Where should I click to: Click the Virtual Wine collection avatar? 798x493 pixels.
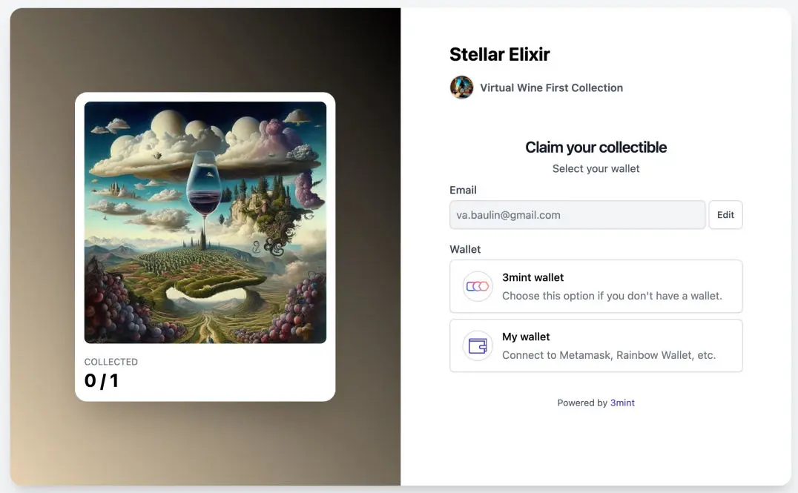tap(461, 87)
